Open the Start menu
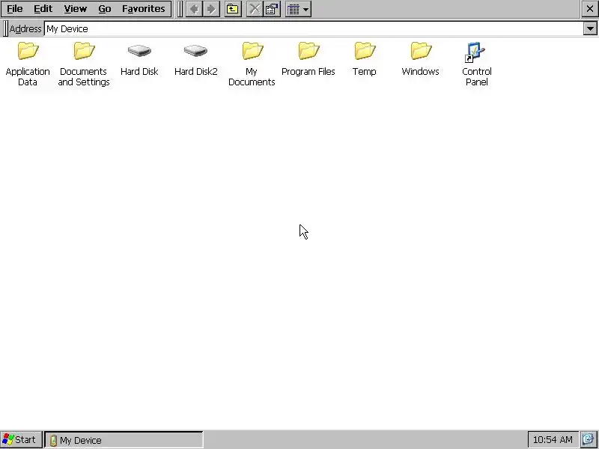 (x=21, y=440)
